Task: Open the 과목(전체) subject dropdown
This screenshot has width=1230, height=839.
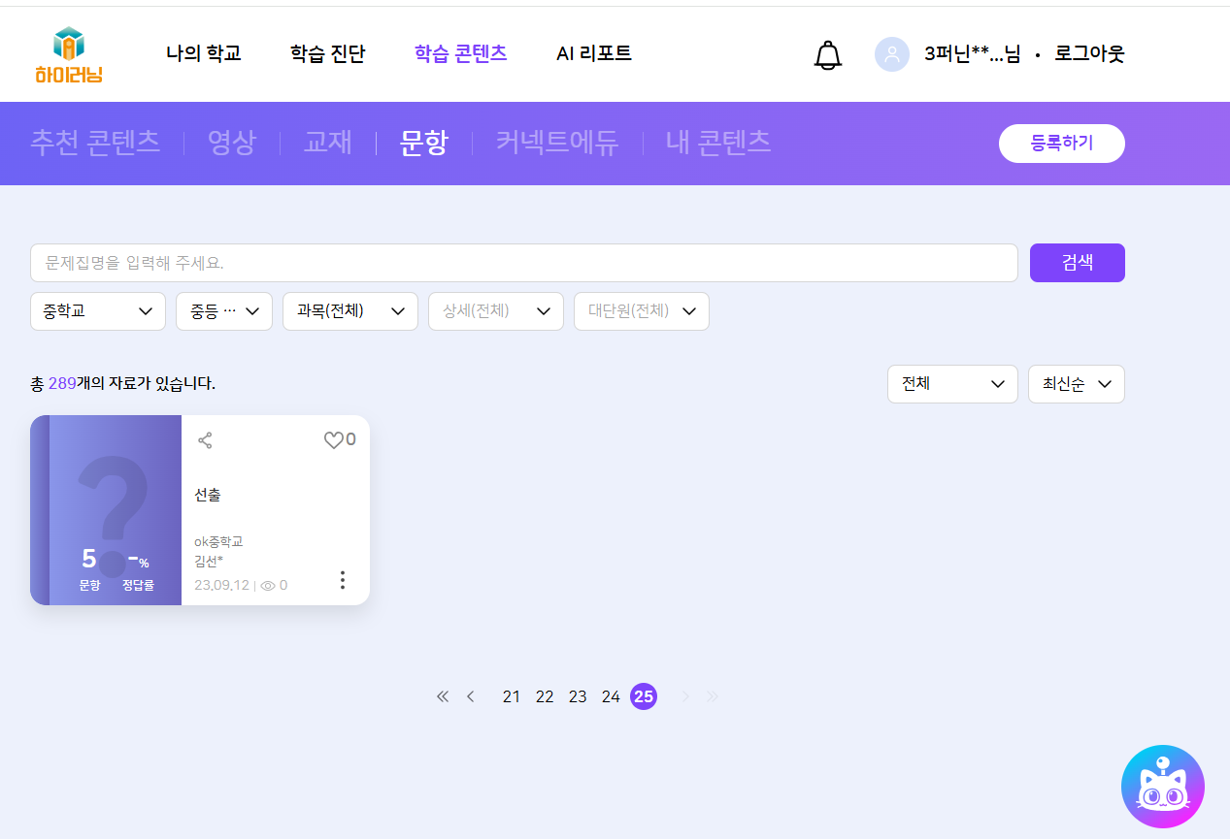Action: (349, 311)
